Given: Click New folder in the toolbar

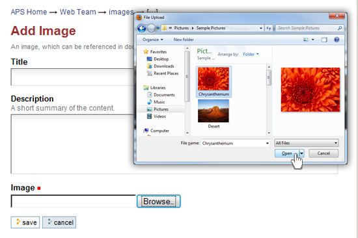Looking at the screenshot, I should click(184, 40).
